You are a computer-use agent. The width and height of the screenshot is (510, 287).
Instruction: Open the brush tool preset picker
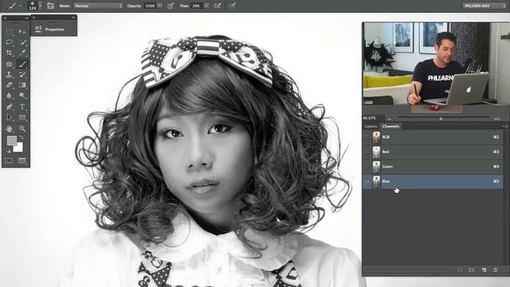[x=14, y=6]
